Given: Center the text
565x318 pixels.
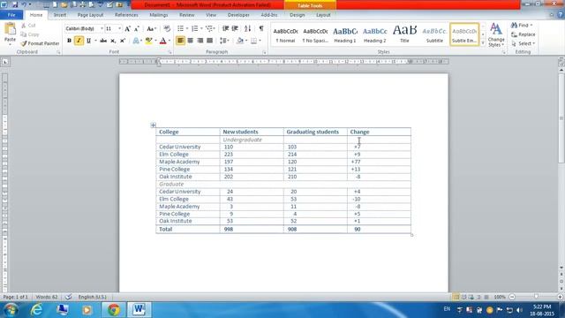Looking at the screenshot, I should [x=191, y=41].
